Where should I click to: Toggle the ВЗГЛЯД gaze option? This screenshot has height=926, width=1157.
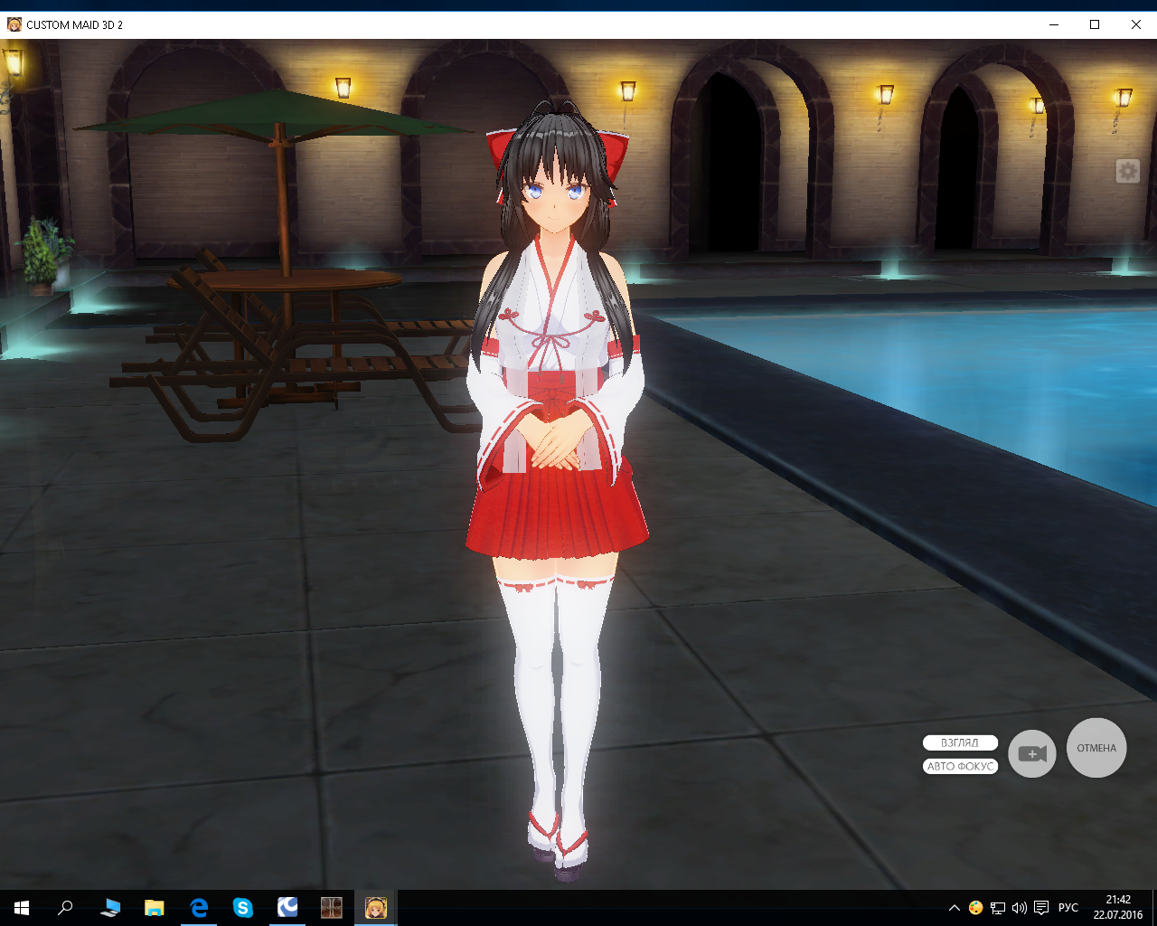pos(960,742)
